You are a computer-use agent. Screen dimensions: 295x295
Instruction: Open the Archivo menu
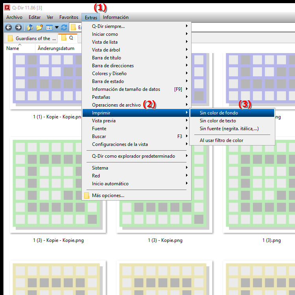click(14, 17)
